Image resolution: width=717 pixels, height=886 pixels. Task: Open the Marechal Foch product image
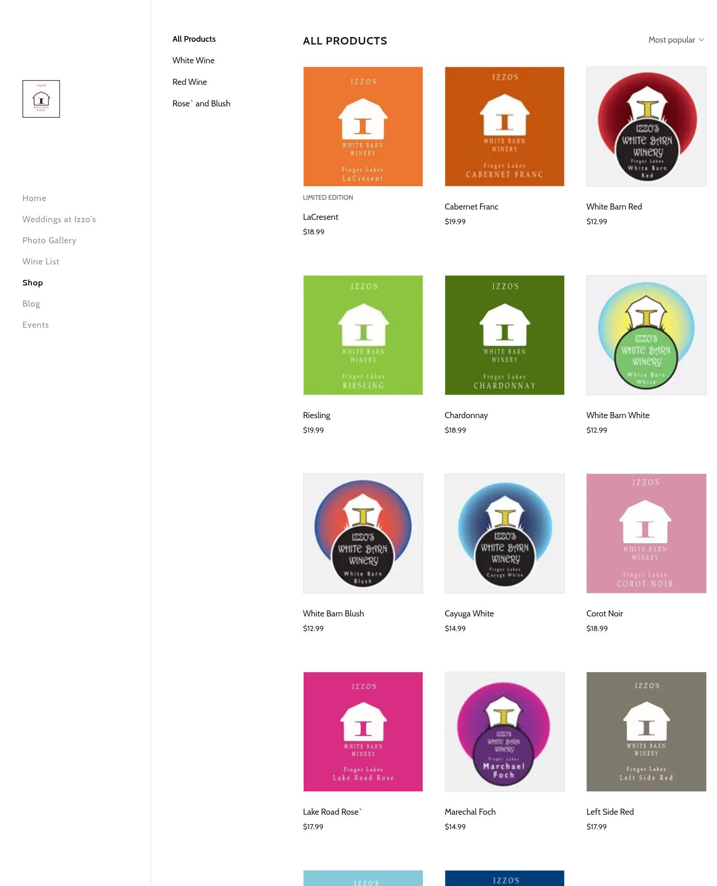click(505, 732)
